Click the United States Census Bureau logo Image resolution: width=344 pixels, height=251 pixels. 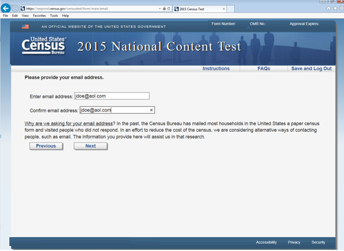pyautogui.click(x=44, y=45)
